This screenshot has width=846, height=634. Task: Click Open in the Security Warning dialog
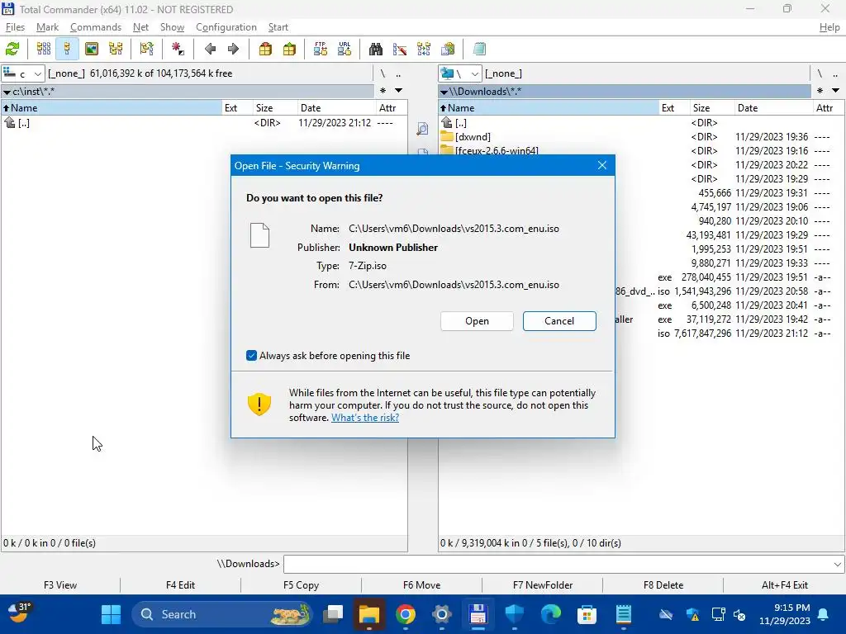pos(477,321)
